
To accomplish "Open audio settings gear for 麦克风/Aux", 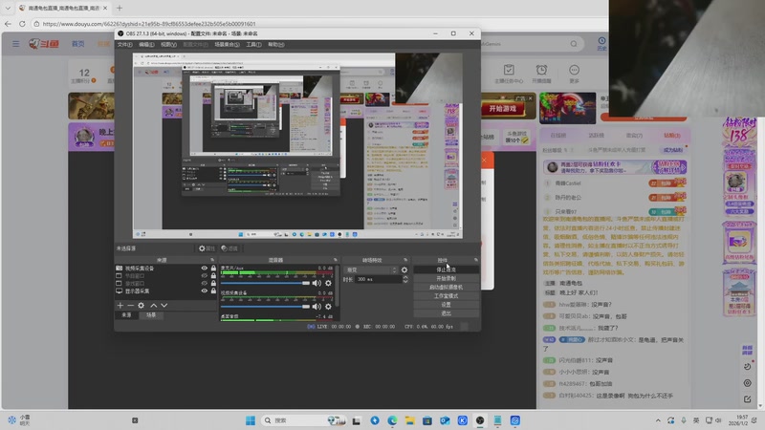I will tap(328, 283).
